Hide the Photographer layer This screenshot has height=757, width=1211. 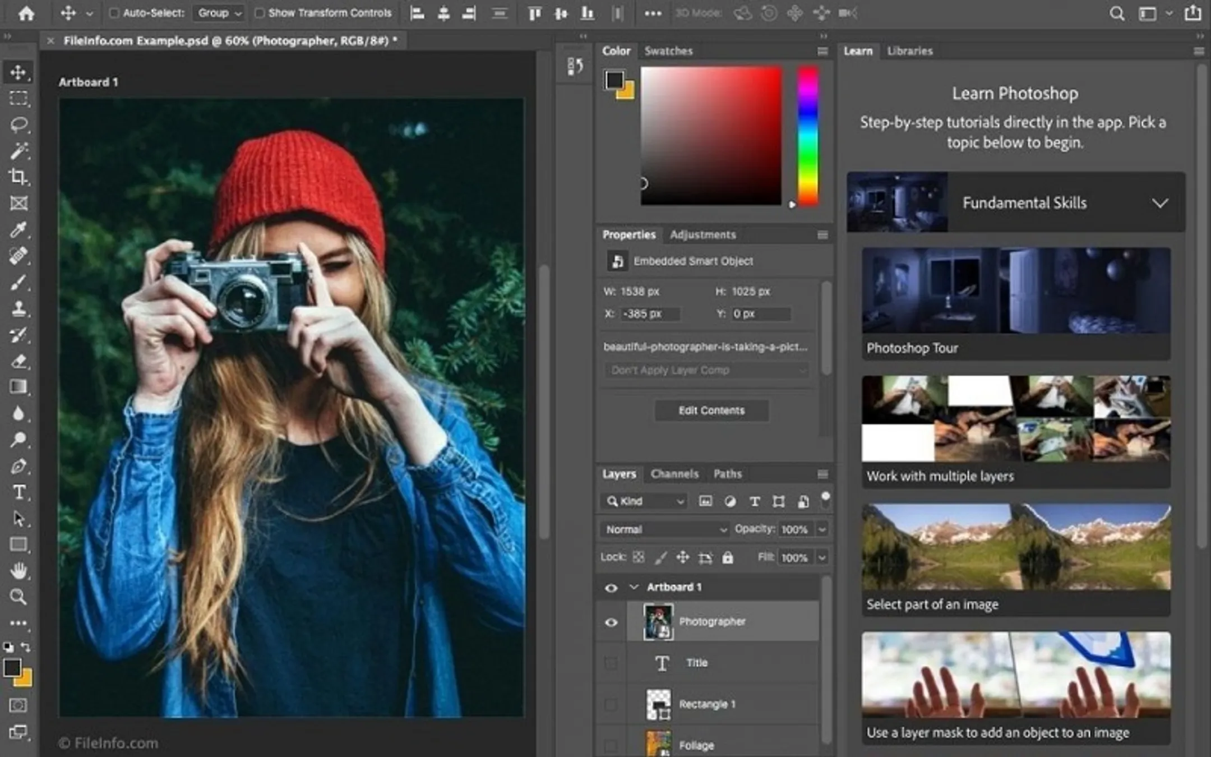tap(611, 622)
